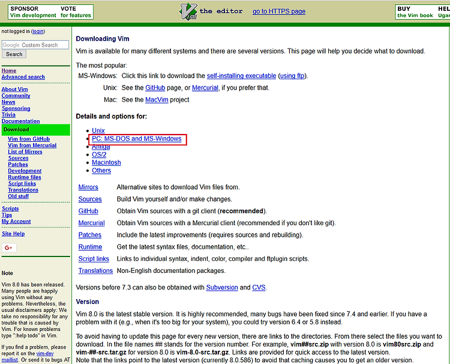Open Vim from Mercurial sidebar sublink
Image resolution: width=450 pixels, height=364 pixels.
32,145
